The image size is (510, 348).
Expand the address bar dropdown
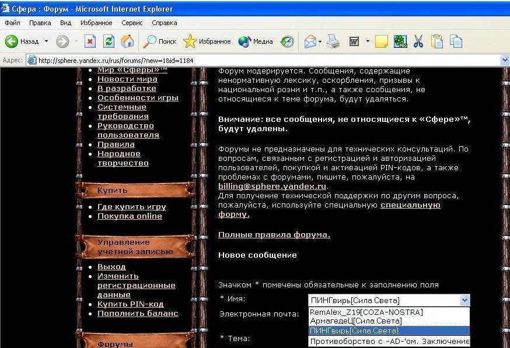[505, 61]
